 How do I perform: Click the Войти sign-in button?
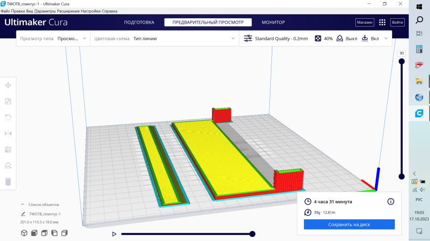(x=397, y=23)
